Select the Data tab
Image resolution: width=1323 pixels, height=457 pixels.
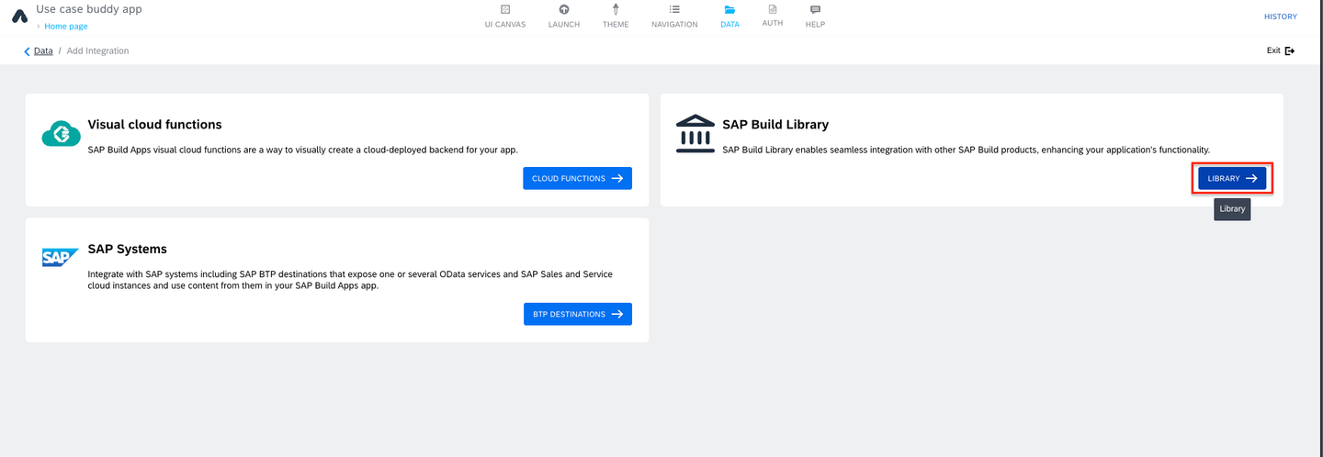(729, 17)
